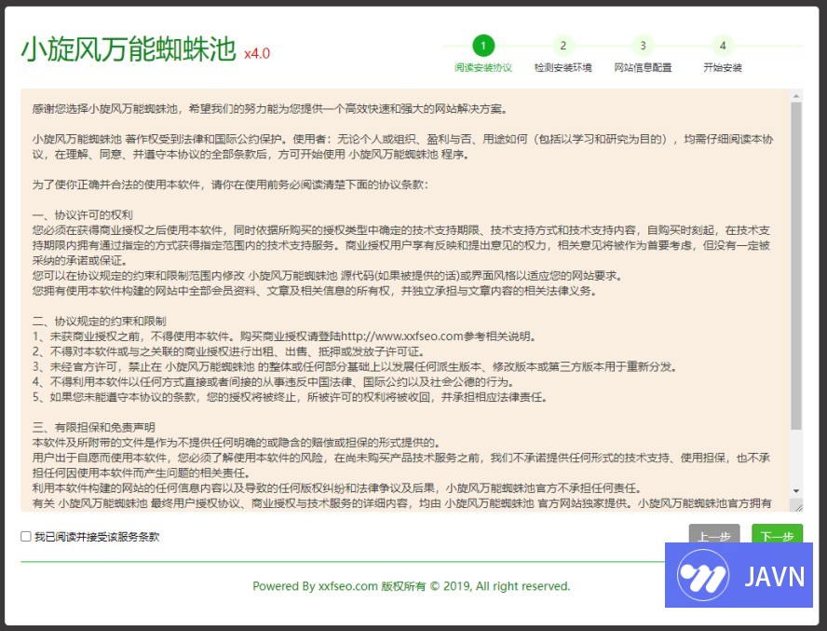This screenshot has width=827, height=631.
Task: Click clause 2 about 出租、出售、抵押
Action: [x=228, y=351]
